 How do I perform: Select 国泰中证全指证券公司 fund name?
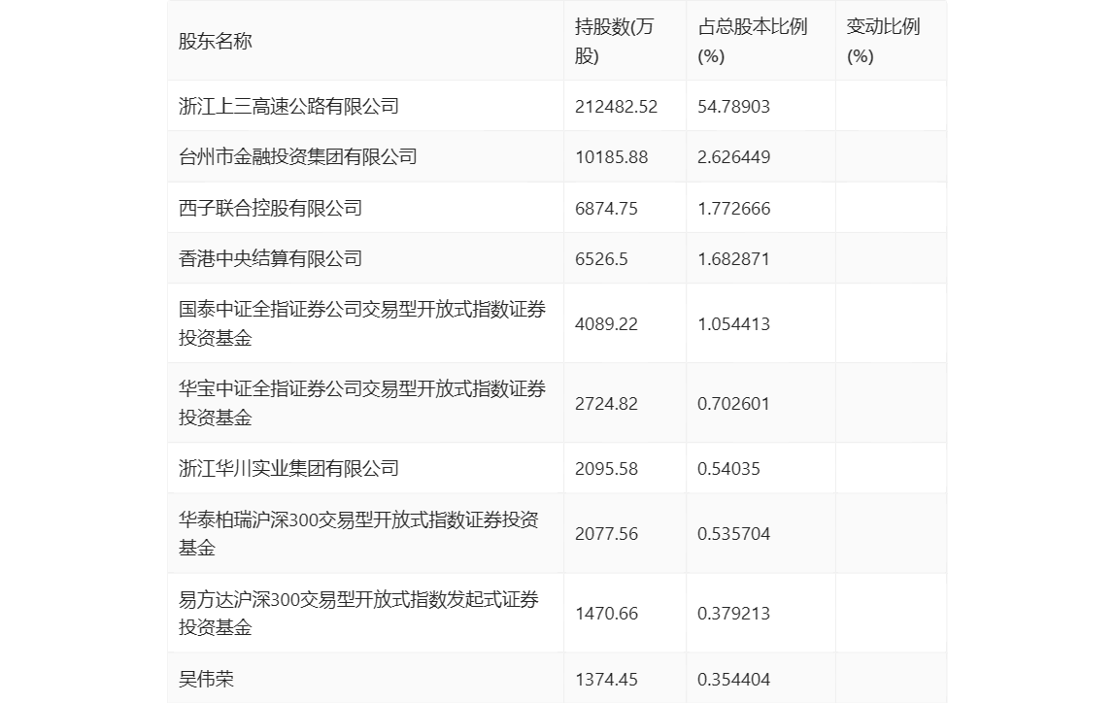(x=362, y=323)
